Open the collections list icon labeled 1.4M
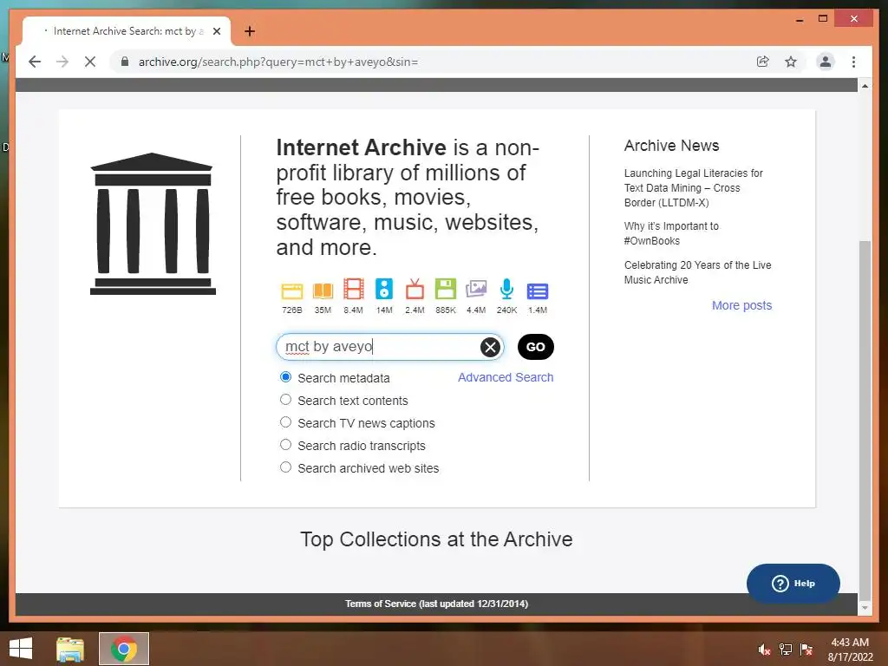The image size is (888, 666). (538, 291)
